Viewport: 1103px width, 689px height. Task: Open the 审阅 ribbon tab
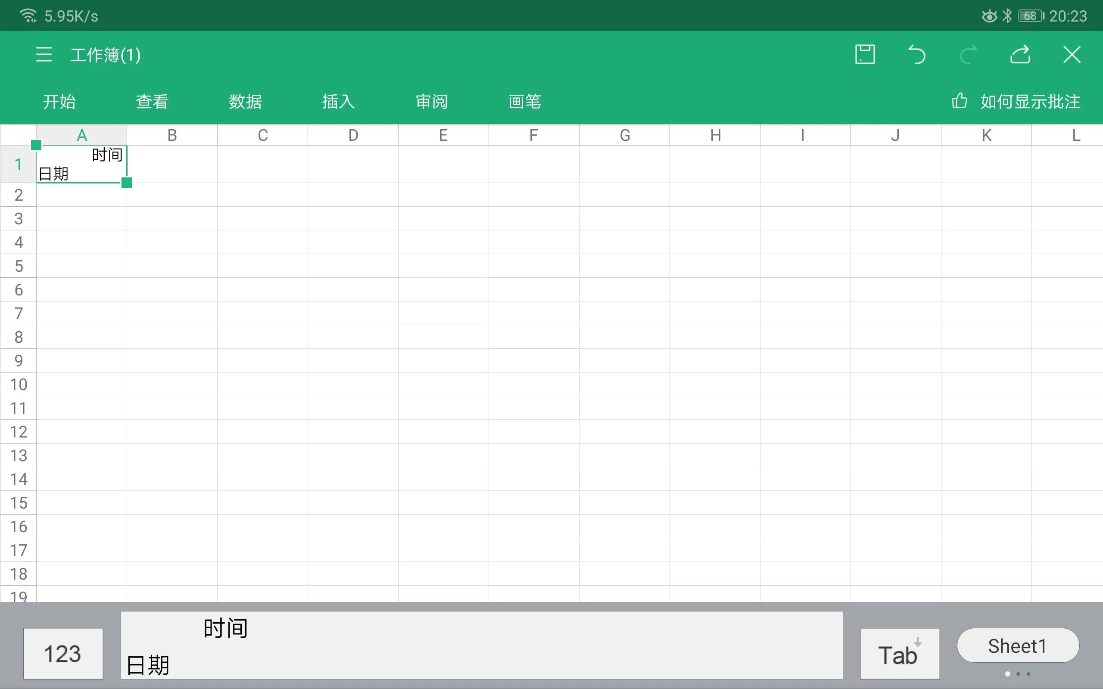(431, 101)
